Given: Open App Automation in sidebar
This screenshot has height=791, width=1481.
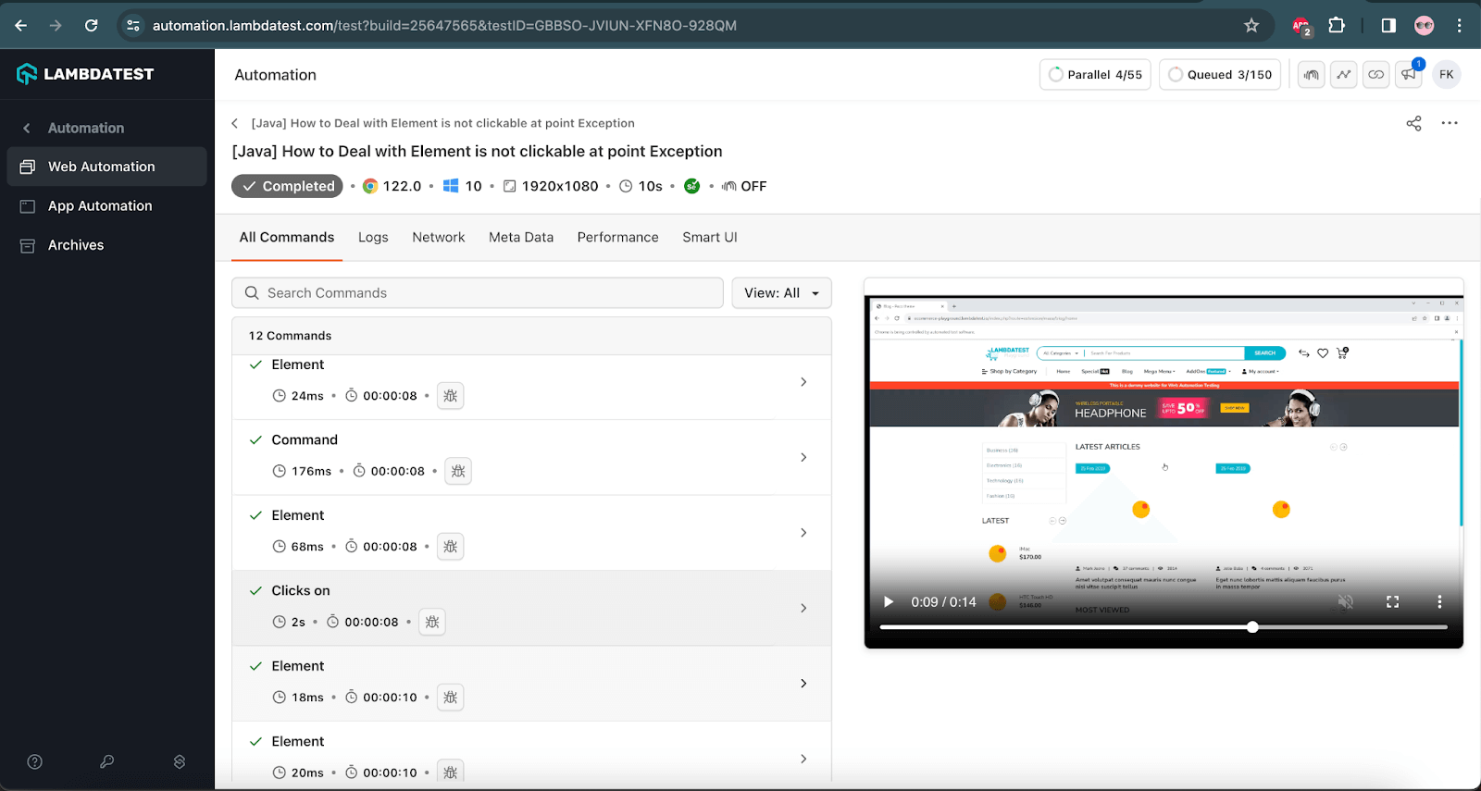Looking at the screenshot, I should point(107,205).
